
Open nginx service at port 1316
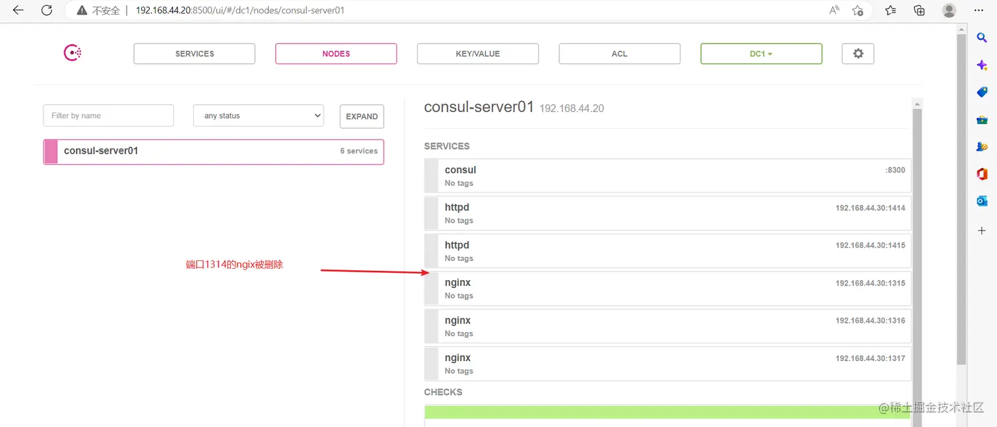[668, 326]
